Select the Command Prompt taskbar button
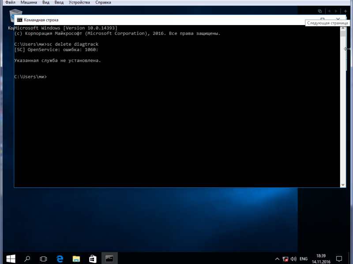The height and width of the screenshot is (264, 353). point(109,259)
